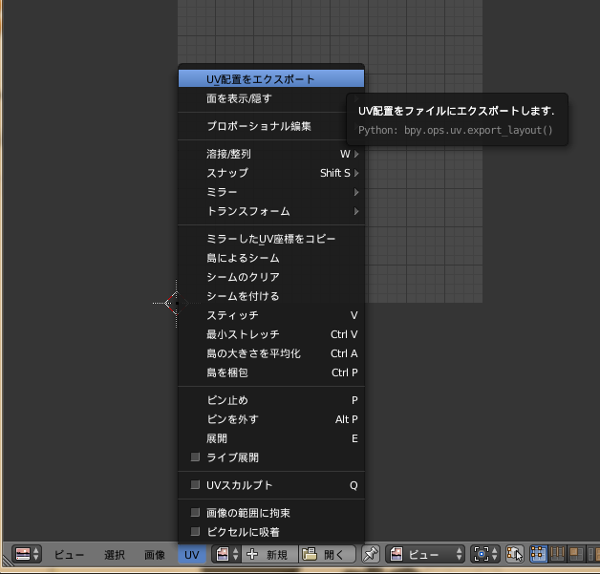Open the 画像 menu
Screen dimensions: 600x574
[x=155, y=555]
